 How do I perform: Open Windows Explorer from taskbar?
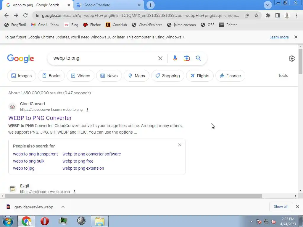click(99, 221)
